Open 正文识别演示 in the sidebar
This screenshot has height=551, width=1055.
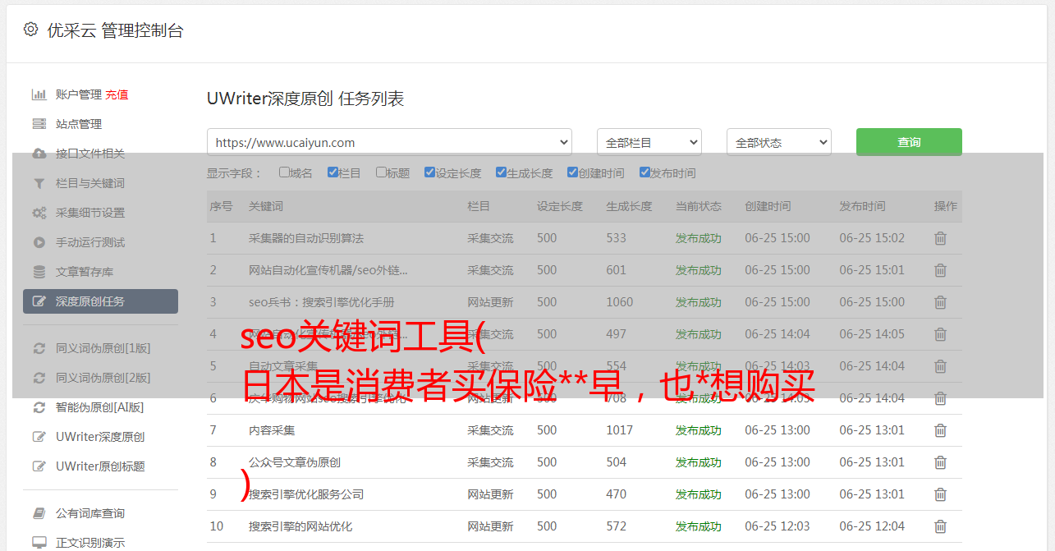[x=90, y=543]
